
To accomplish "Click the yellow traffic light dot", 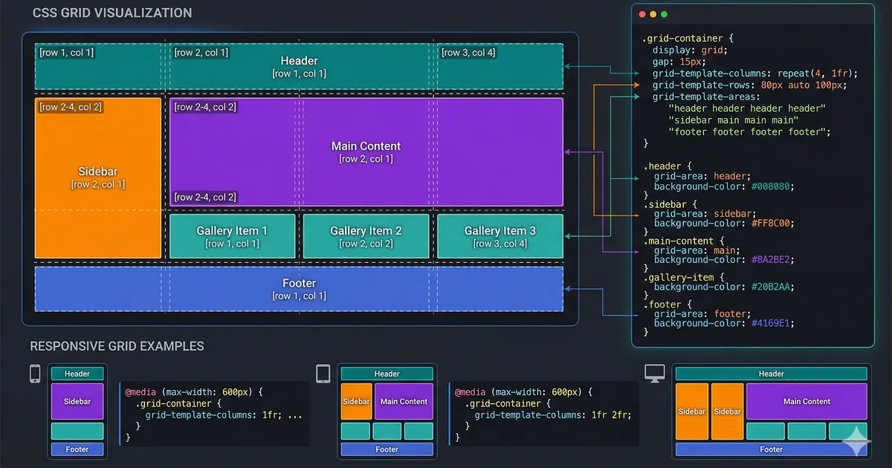I will point(652,13).
